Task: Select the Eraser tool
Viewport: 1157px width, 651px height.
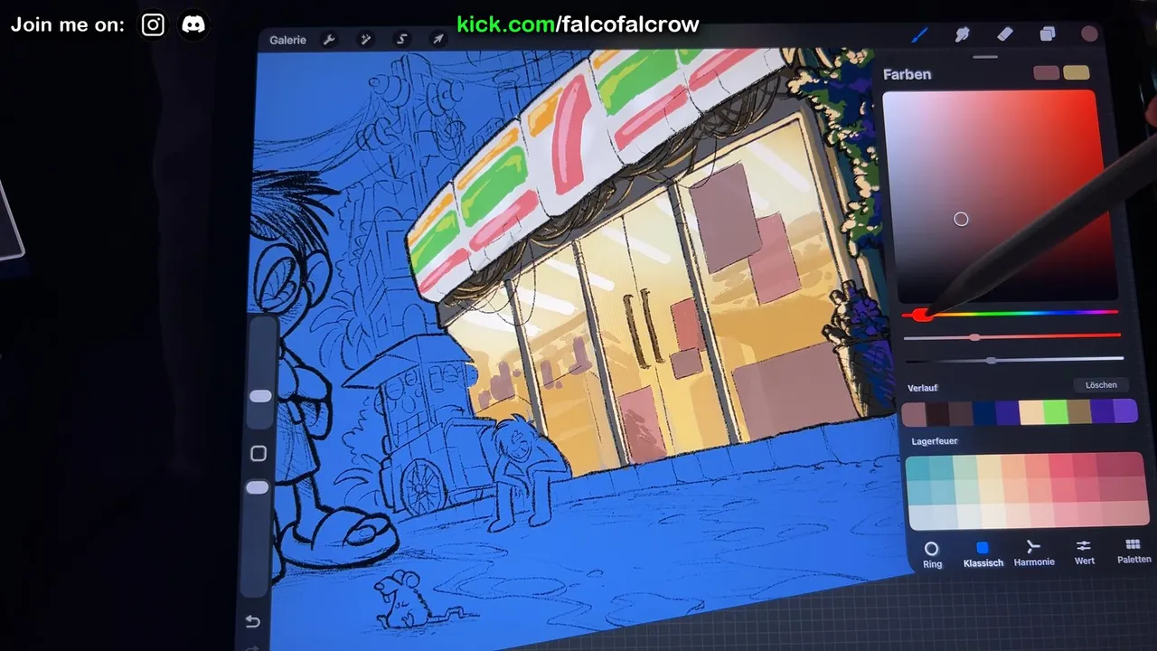Action: tap(1004, 33)
